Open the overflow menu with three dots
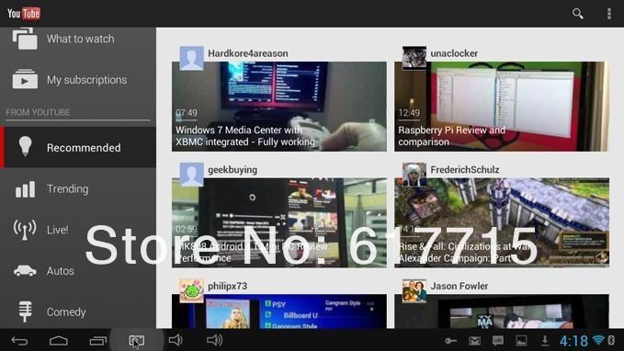 pyautogui.click(x=609, y=14)
